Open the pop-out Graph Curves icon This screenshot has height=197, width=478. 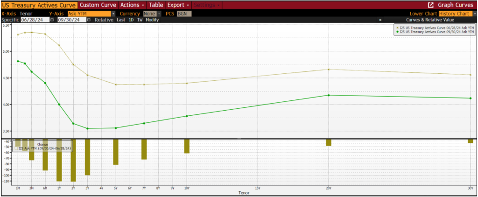point(430,5)
